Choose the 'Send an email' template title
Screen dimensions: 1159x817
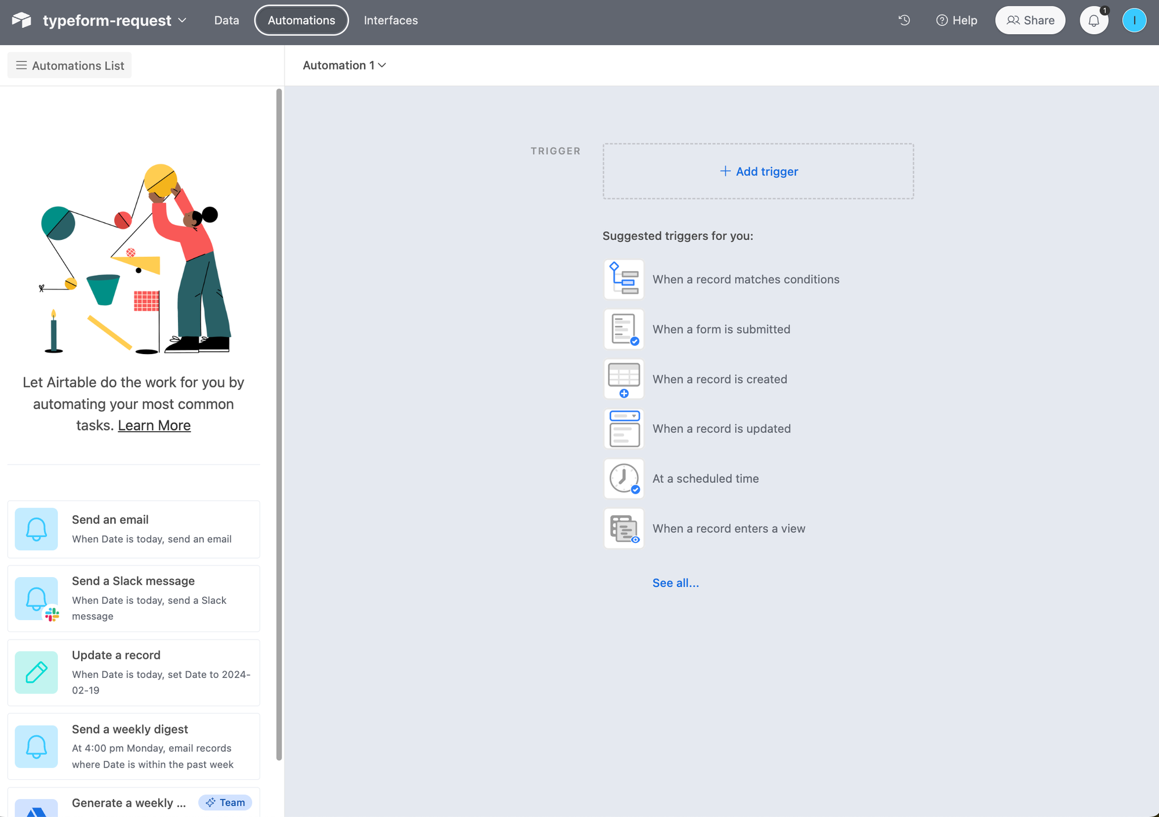[x=110, y=520]
